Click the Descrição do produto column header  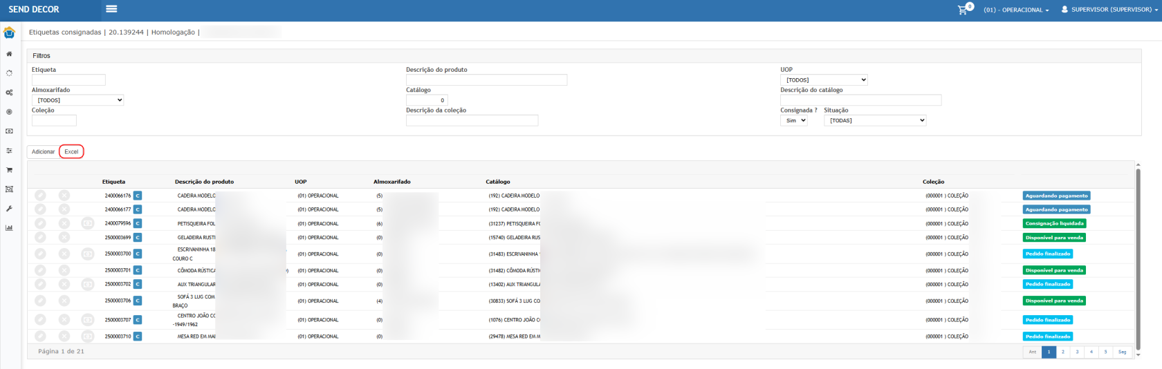[204, 182]
